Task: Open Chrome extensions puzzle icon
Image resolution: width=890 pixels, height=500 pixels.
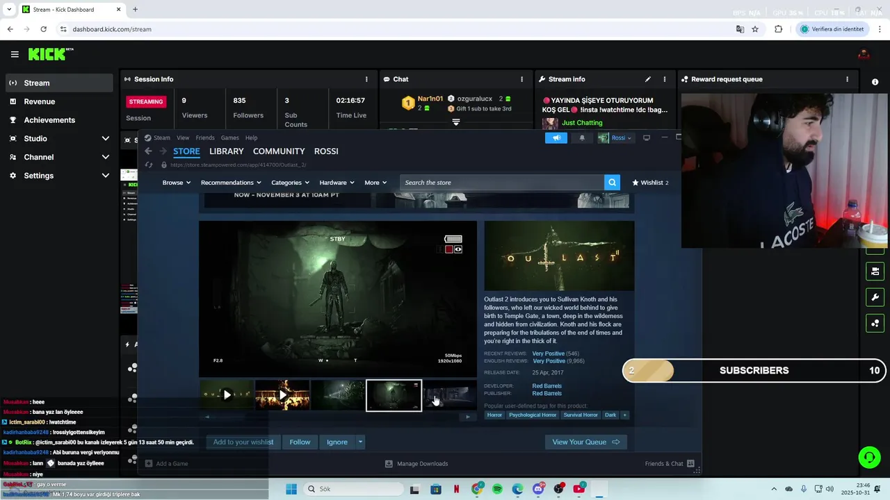Action: click(x=778, y=29)
